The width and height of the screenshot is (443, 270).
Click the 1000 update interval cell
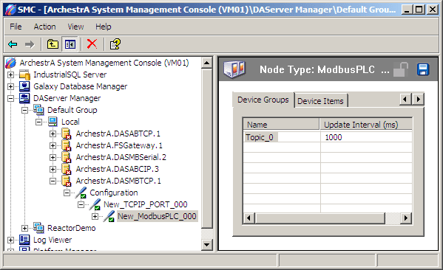point(366,137)
